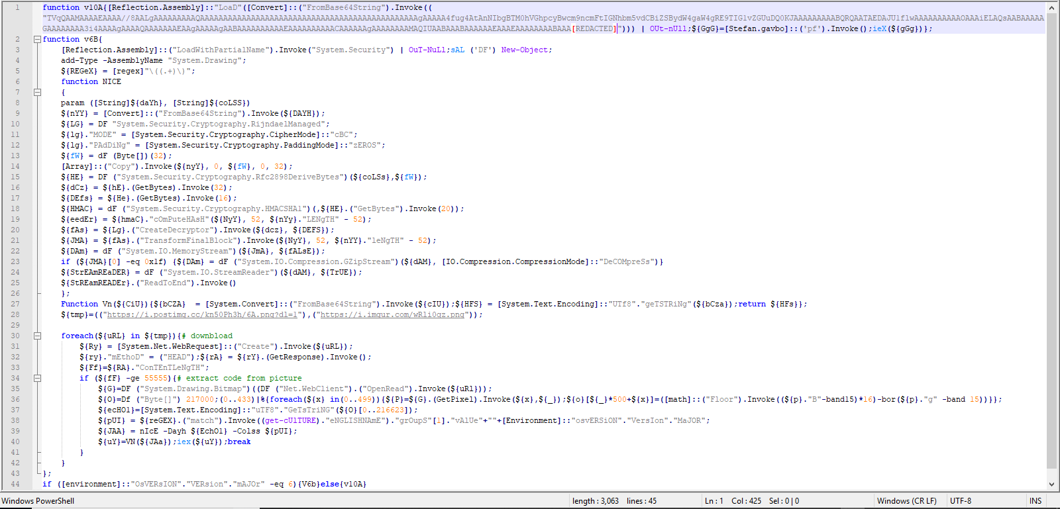Click the vertical scrollbar thumb
The width and height of the screenshot is (1060, 509).
pos(1051,241)
